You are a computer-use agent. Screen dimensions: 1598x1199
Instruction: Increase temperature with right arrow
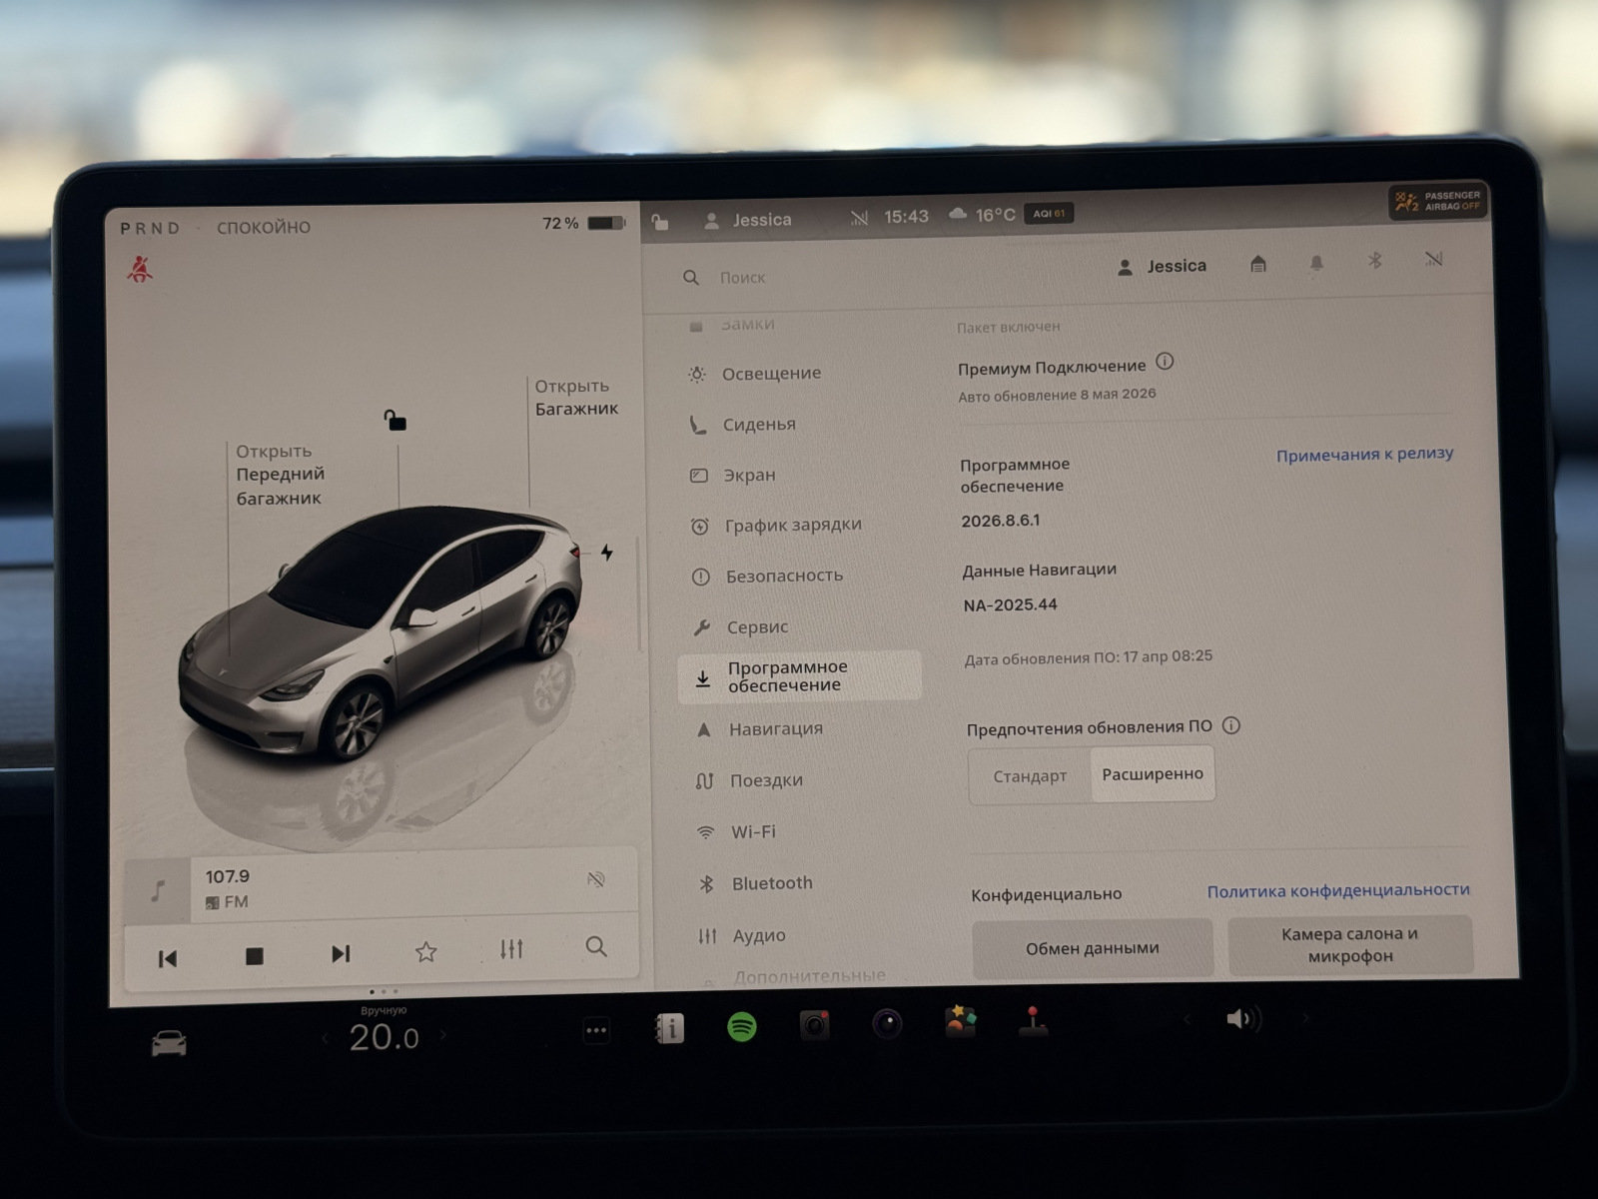[x=443, y=1036]
